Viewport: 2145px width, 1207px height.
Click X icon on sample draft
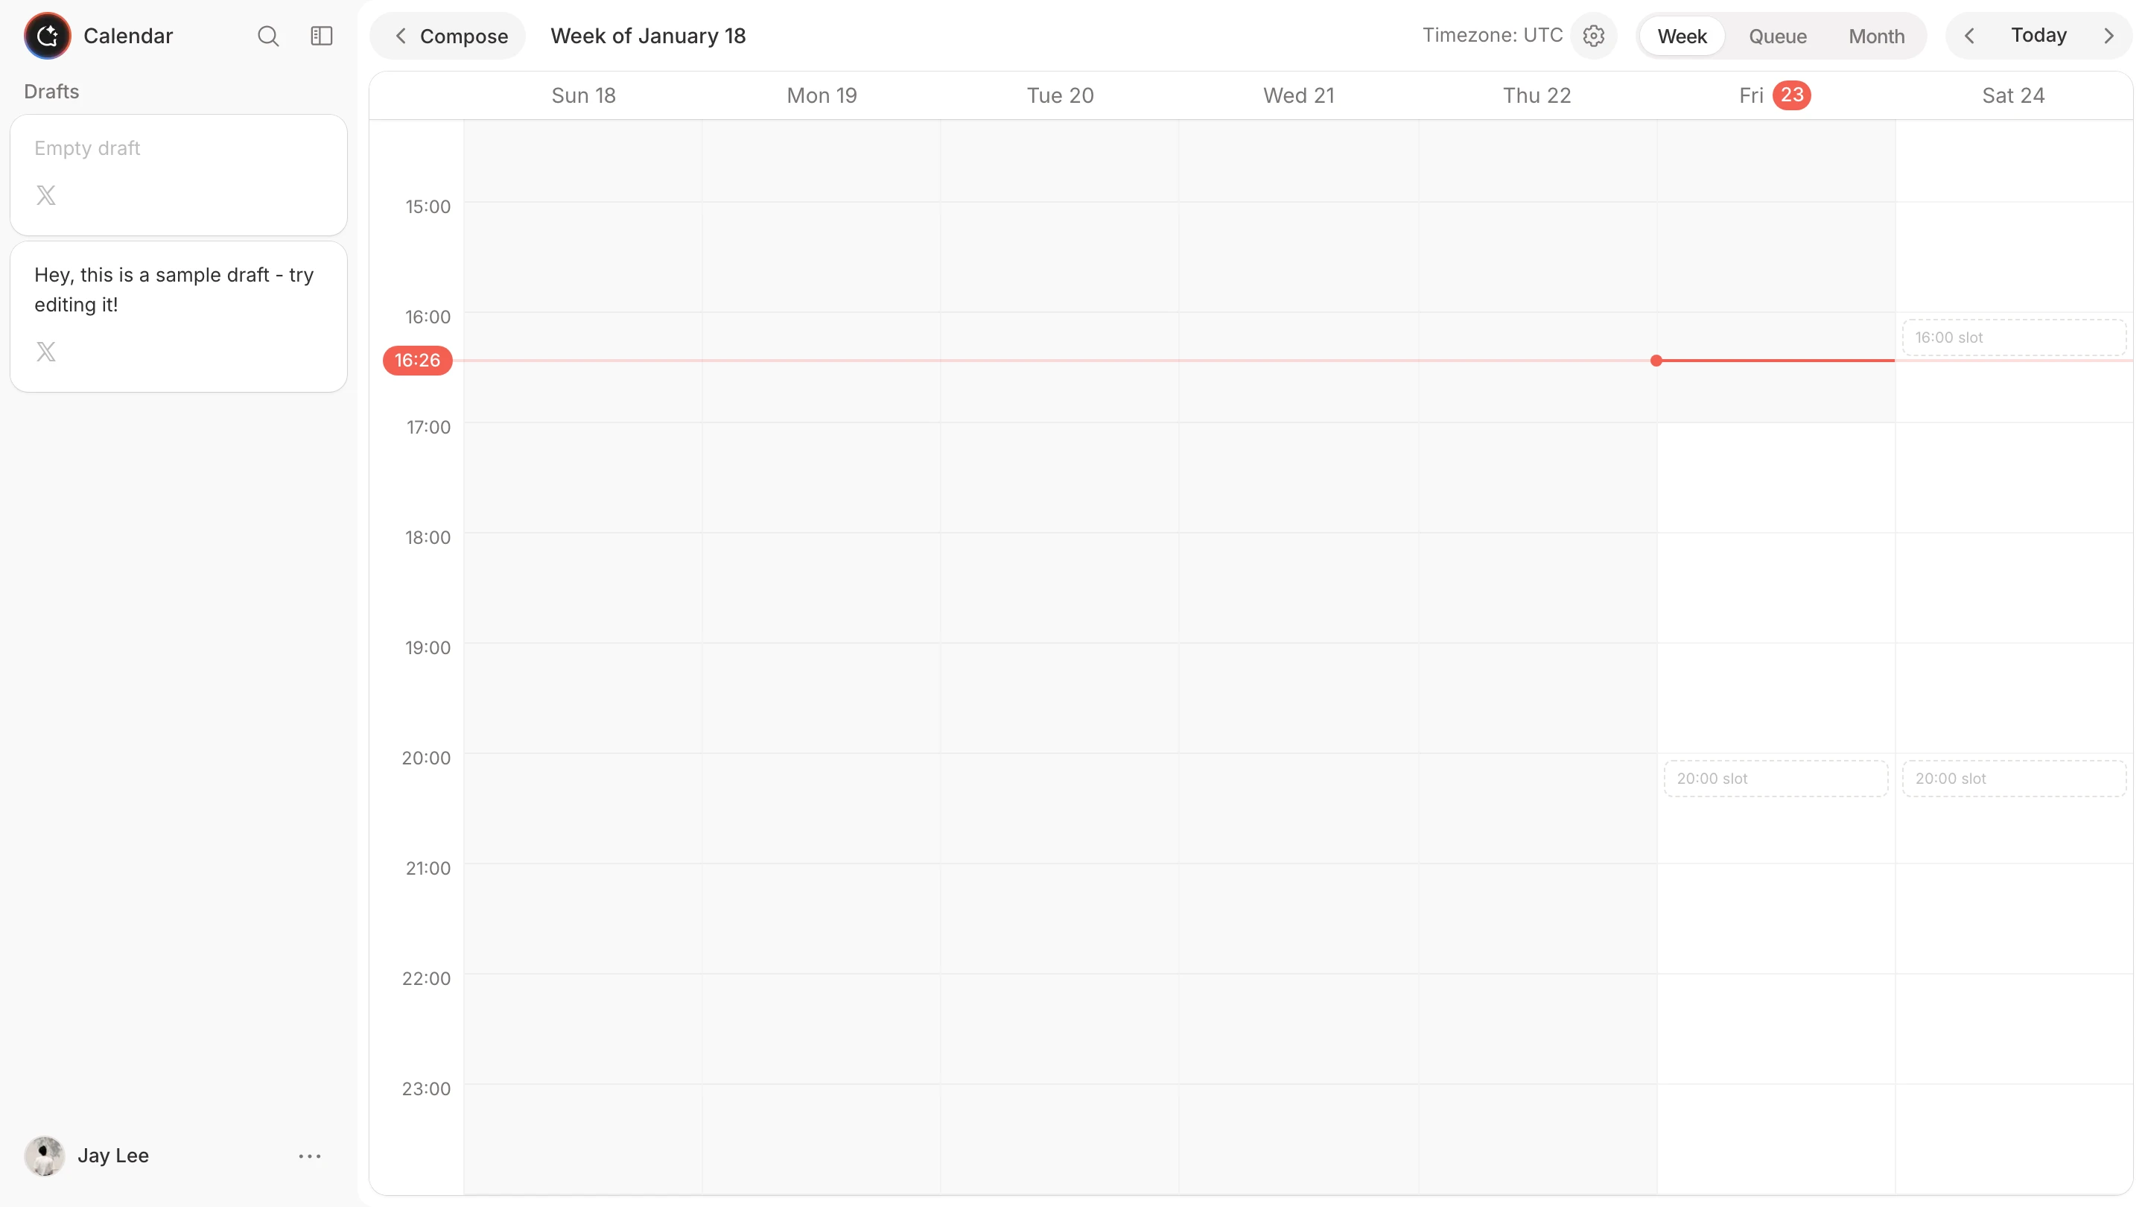click(45, 352)
